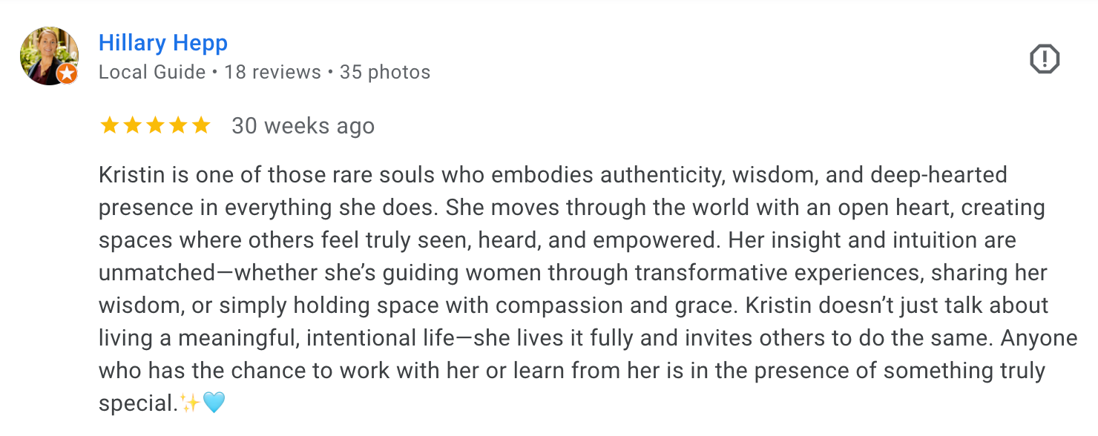
Task: Select the third rating star
Action: [156, 125]
